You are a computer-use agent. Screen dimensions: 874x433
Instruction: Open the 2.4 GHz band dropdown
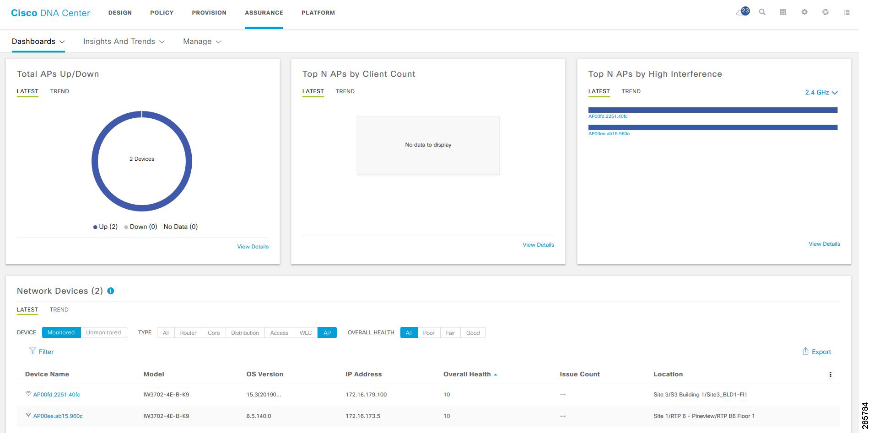(x=821, y=92)
